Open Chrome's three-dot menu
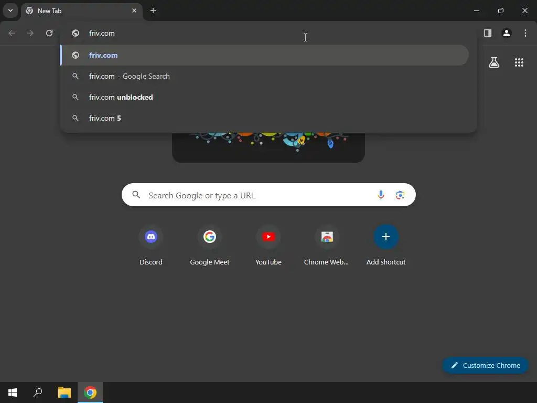The image size is (537, 403). point(525,33)
